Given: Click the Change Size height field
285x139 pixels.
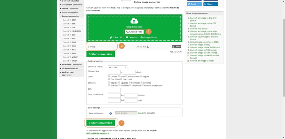Looking at the screenshot, I should (129, 72).
